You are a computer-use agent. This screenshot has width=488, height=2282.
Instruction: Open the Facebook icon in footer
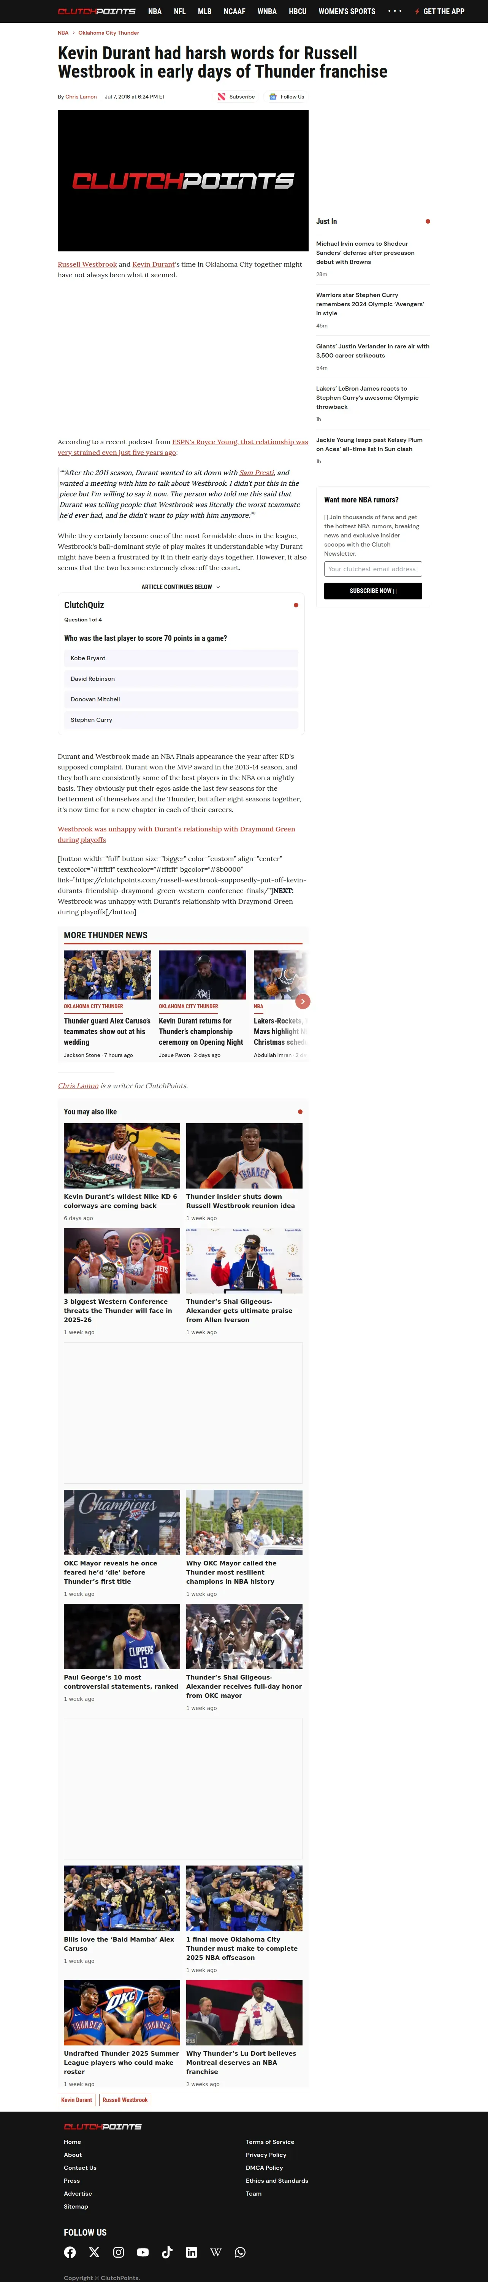pyautogui.click(x=70, y=2252)
